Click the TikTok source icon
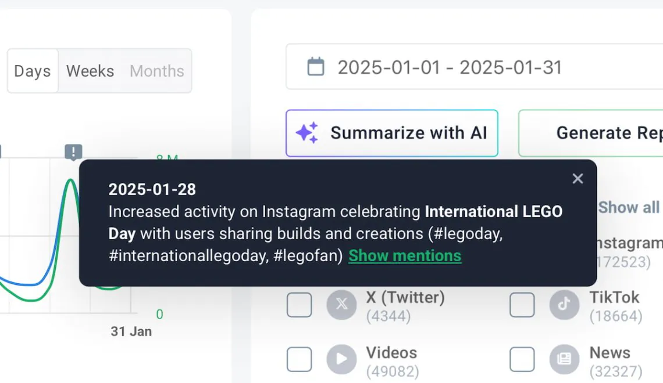The width and height of the screenshot is (663, 383). (x=564, y=305)
